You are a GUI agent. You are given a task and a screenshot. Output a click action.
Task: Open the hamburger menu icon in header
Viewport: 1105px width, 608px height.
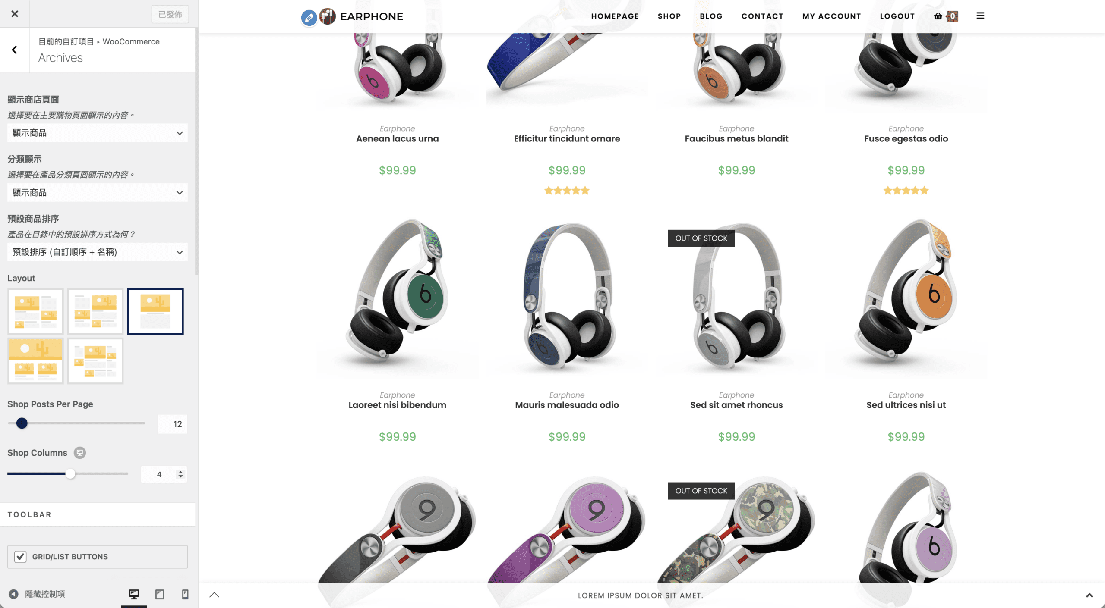tap(980, 16)
